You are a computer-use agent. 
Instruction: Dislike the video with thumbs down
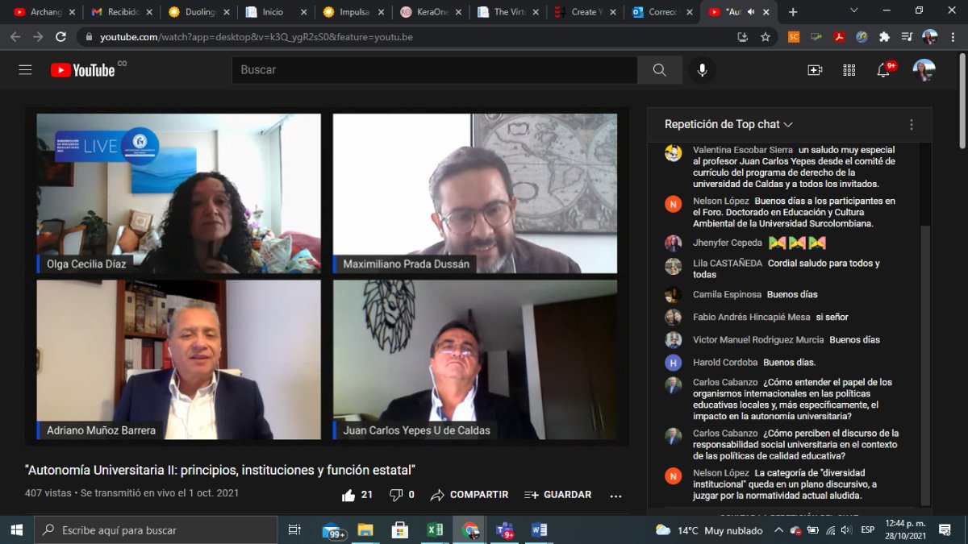tap(402, 495)
